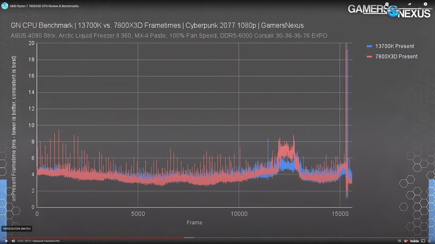Image resolution: width=435 pixels, height=244 pixels.
Task: Click the Frame x-axis label
Action: coord(194,223)
